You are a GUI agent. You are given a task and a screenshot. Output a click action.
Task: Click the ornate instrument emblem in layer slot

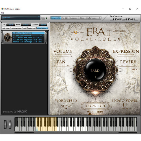8,37
